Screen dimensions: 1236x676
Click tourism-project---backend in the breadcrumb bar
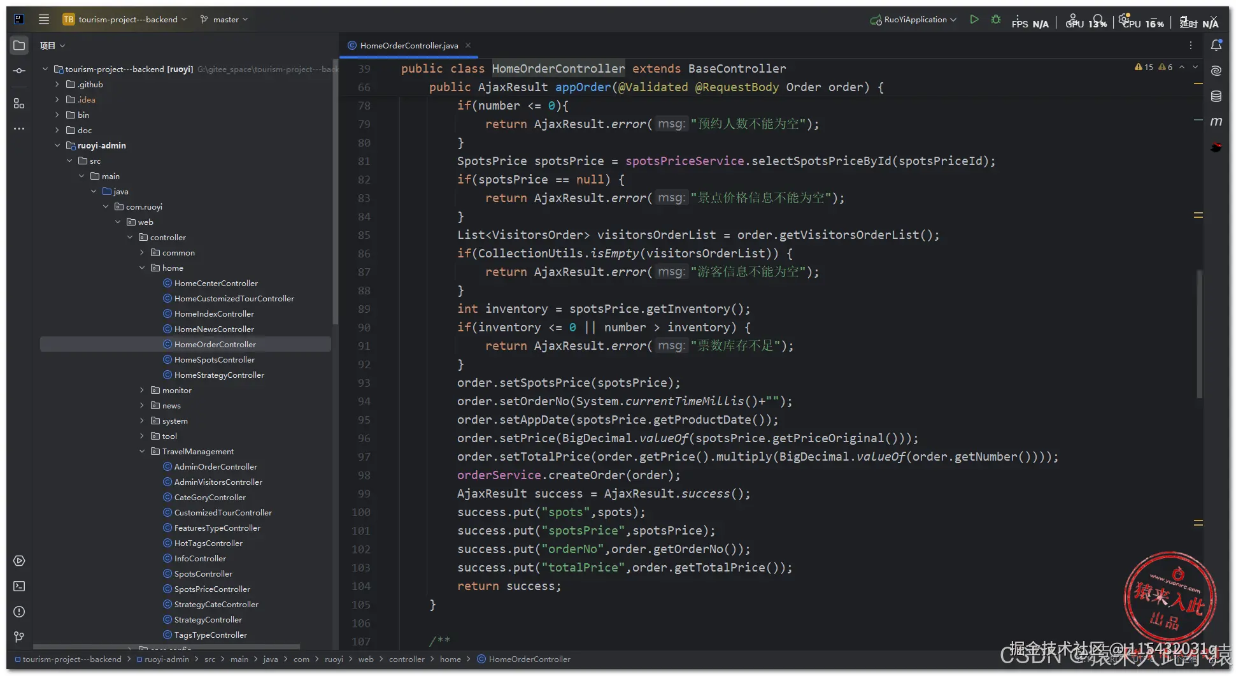coord(67,659)
